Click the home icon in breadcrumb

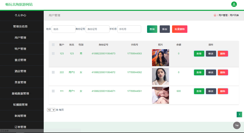215,15
